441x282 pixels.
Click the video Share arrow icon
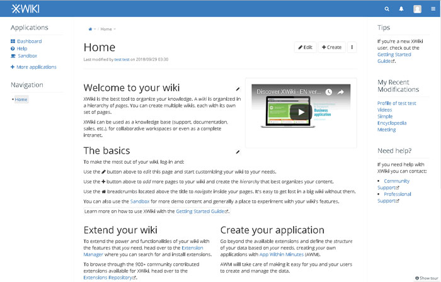pos(341,92)
